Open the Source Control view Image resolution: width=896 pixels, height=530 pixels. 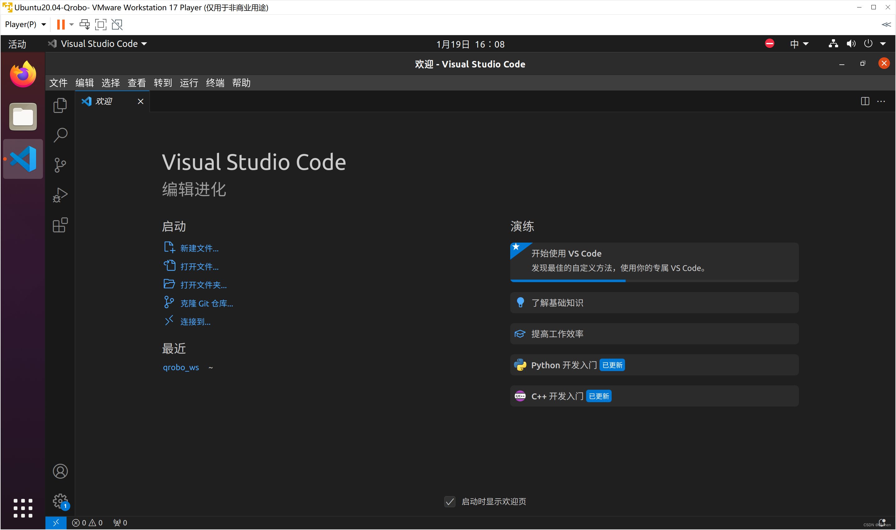60,165
